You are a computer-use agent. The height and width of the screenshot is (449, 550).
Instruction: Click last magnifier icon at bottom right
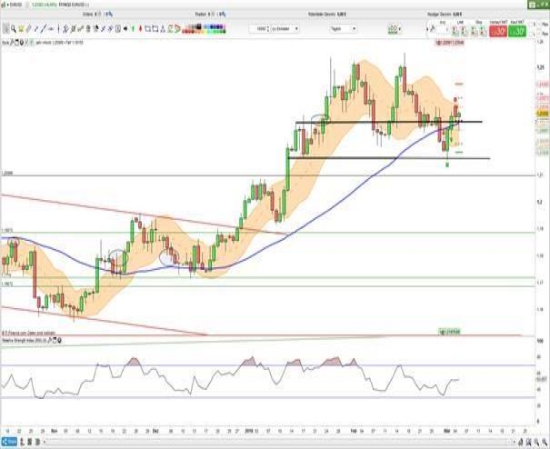point(544,442)
